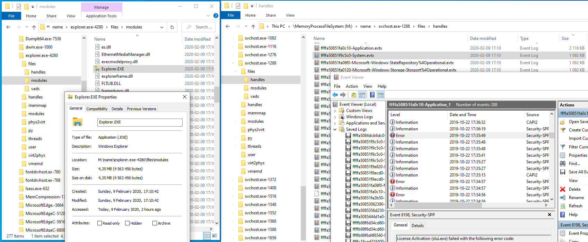Click the file name field in Properties dialog
The width and height of the screenshot is (588, 242).
point(140,122)
